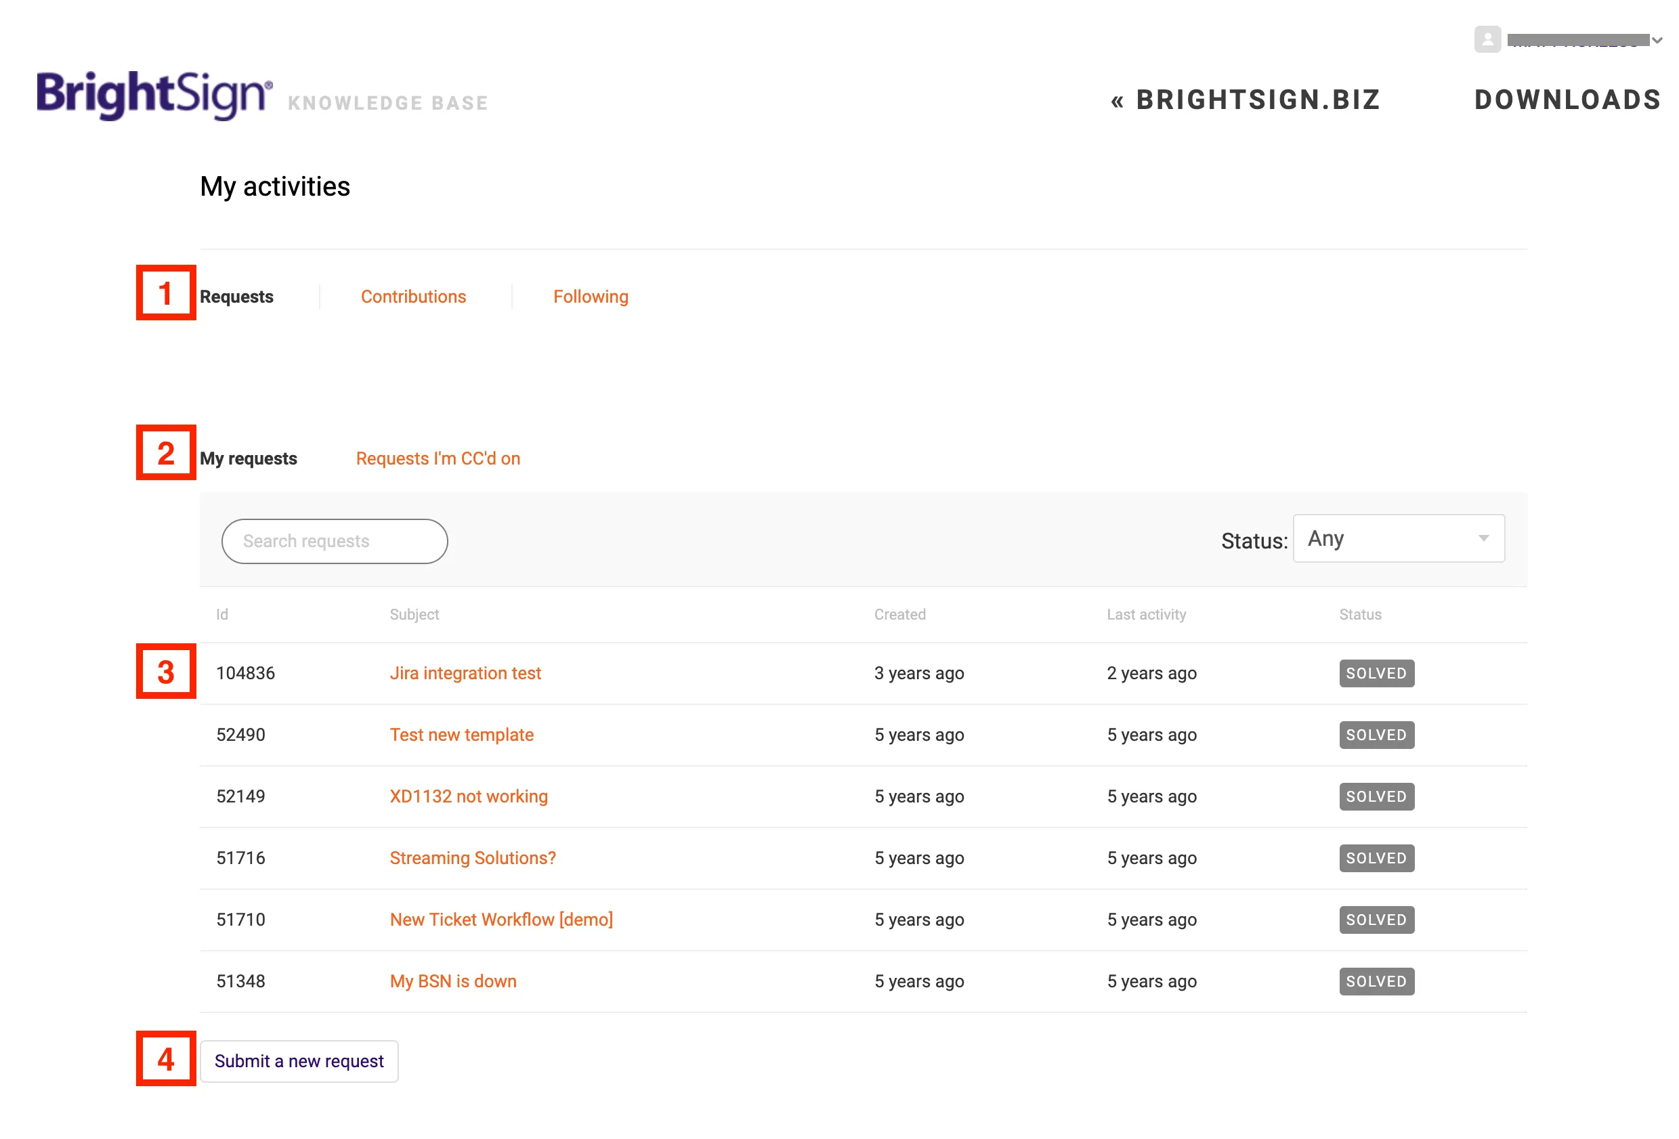Select the Requests tab
Image resolution: width=1679 pixels, height=1139 pixels.
[236, 297]
